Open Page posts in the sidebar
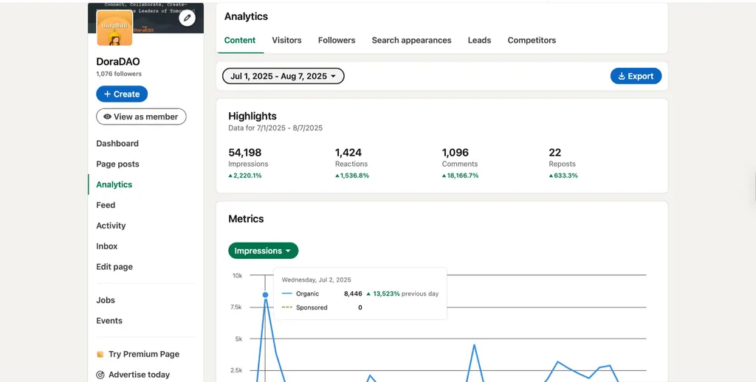Viewport: 756px width, 382px height. pos(117,164)
